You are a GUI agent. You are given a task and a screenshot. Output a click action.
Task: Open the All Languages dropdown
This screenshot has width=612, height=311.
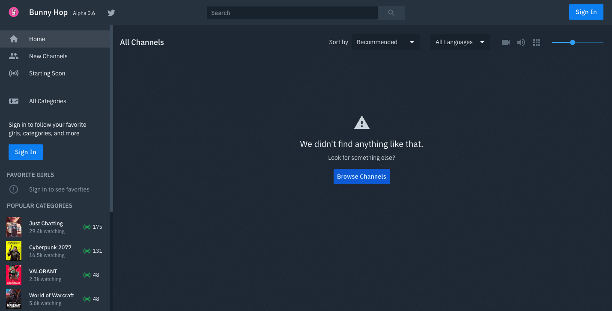click(x=460, y=42)
